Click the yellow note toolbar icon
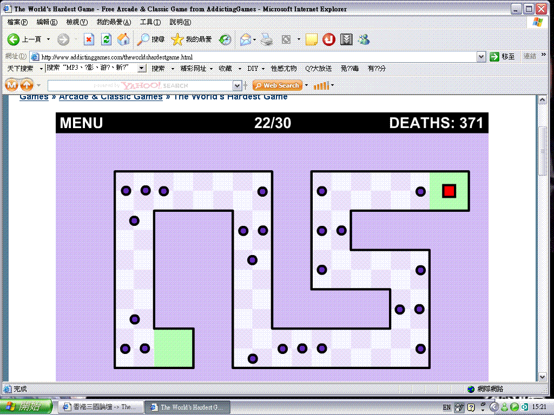Image resolution: width=554 pixels, height=415 pixels. pos(311,39)
